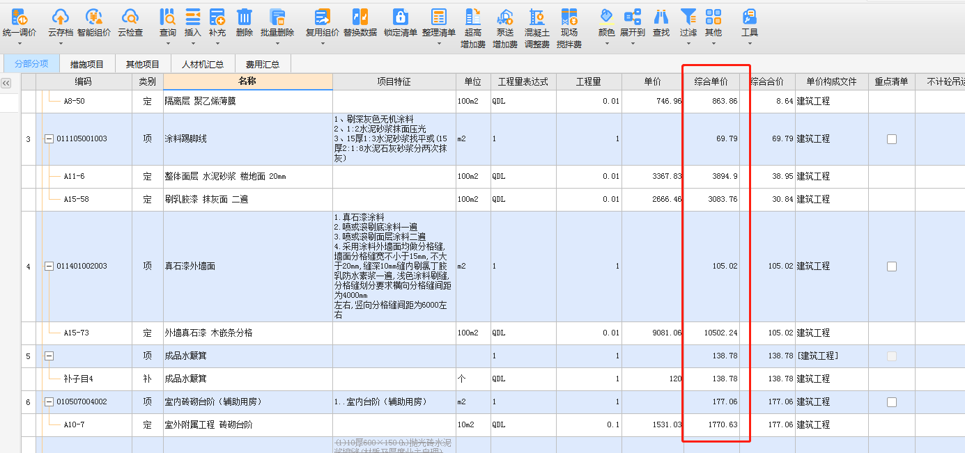Collapse tree node 010507004002
965x453 pixels.
pos(49,402)
